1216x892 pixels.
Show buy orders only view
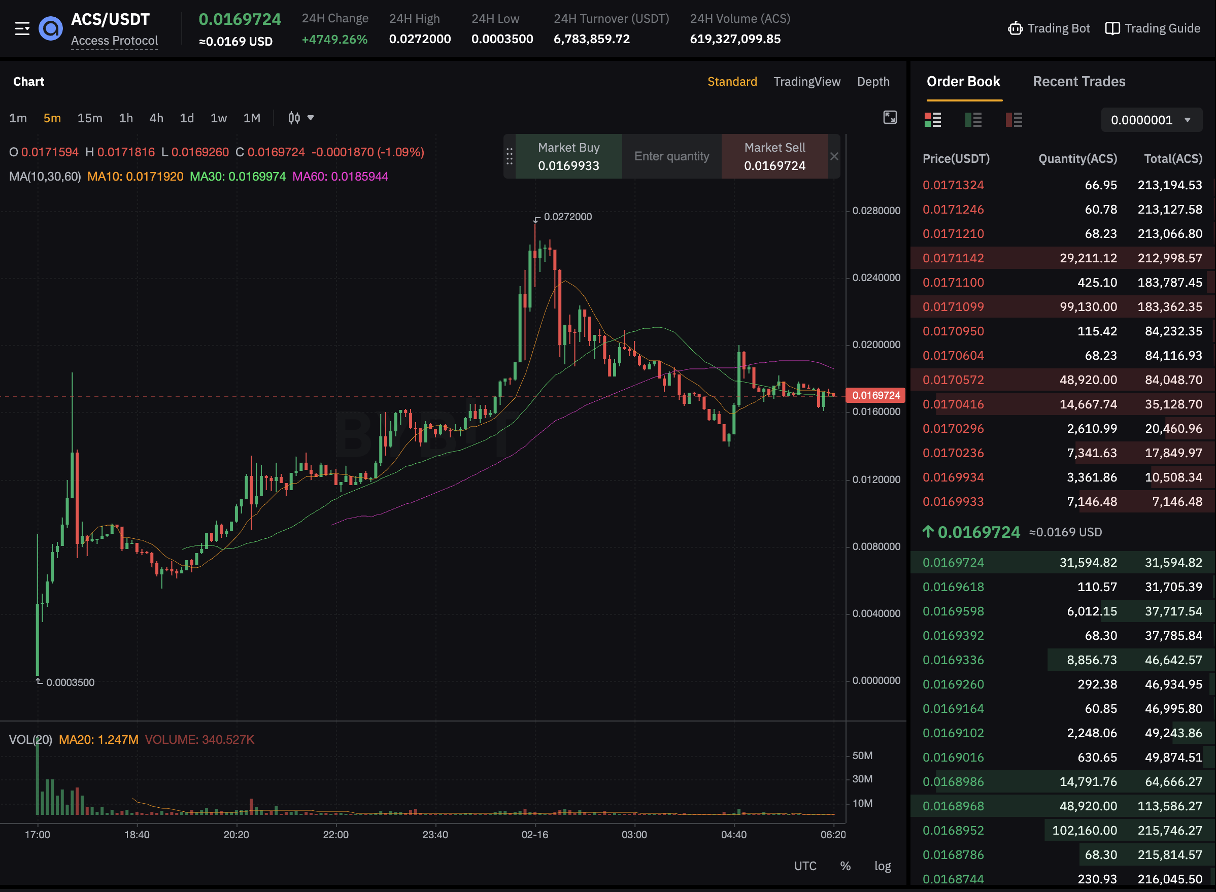click(x=973, y=120)
